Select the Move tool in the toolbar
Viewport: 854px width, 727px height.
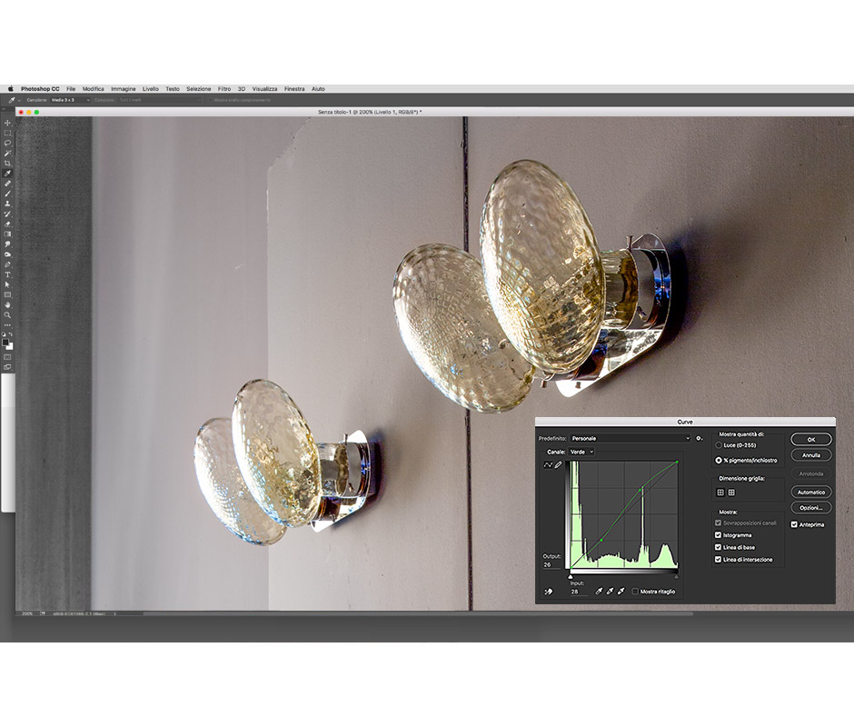7,124
